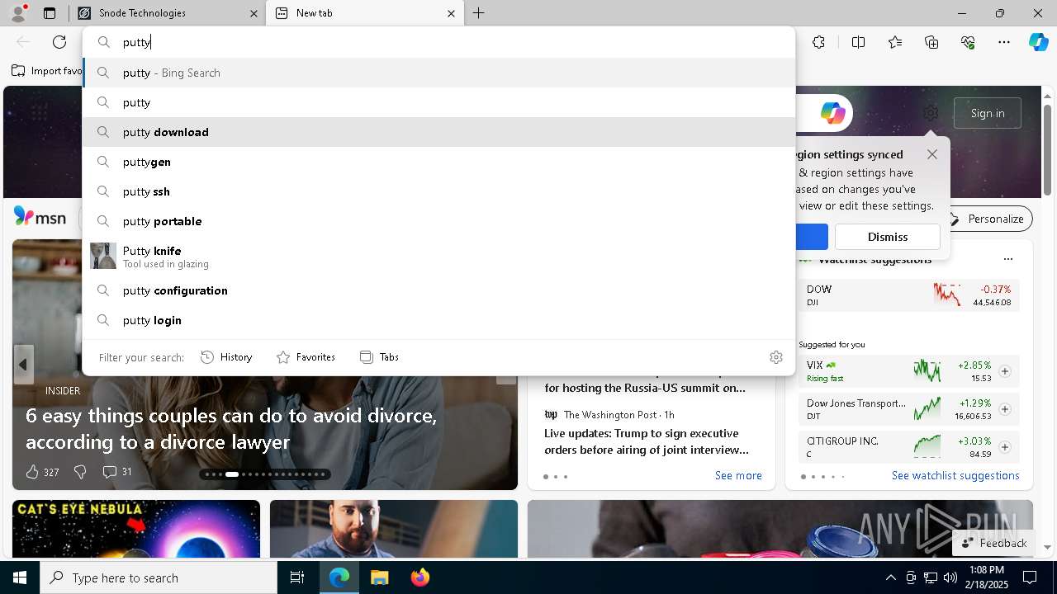Image resolution: width=1057 pixels, height=594 pixels.
Task: Select the 'putty - Bing Search' suggestion
Action: tap(438, 73)
